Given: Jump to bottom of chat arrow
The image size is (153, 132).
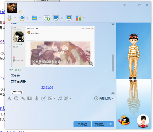Looking at the screenshot, I should pos(113,93).
